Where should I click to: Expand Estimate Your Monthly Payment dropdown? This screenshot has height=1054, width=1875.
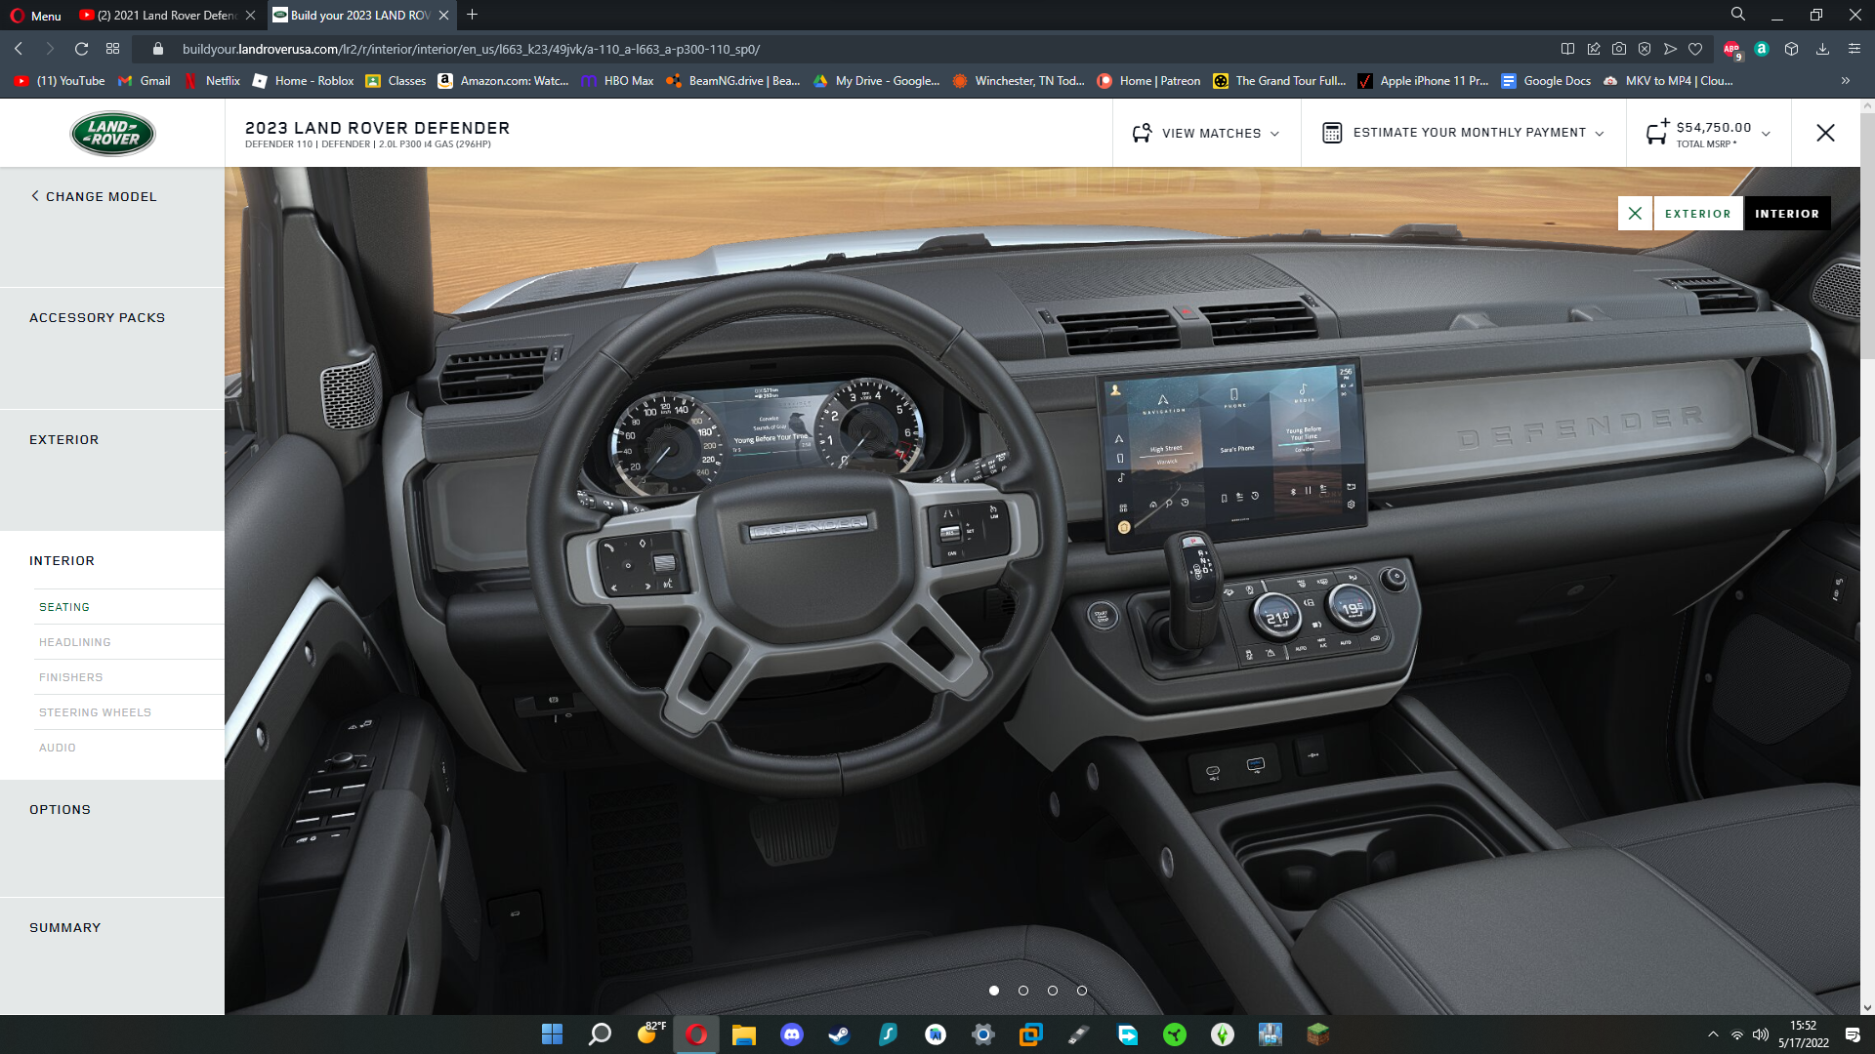[1600, 134]
